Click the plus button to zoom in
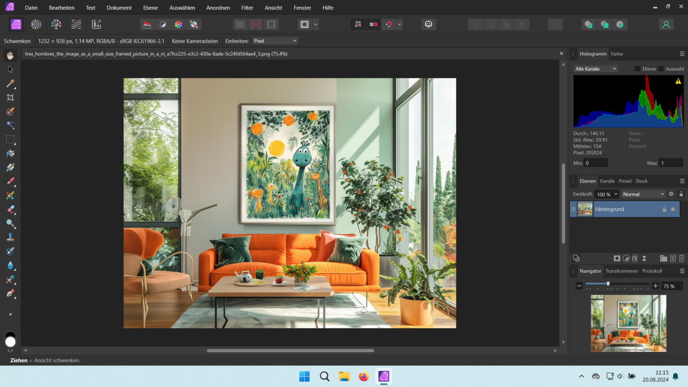This screenshot has height=387, width=688. 655,286
